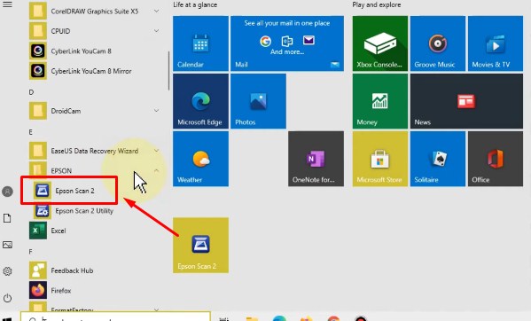Launch the Solitaire tile
This screenshot has width=531, height=321.
point(438,159)
